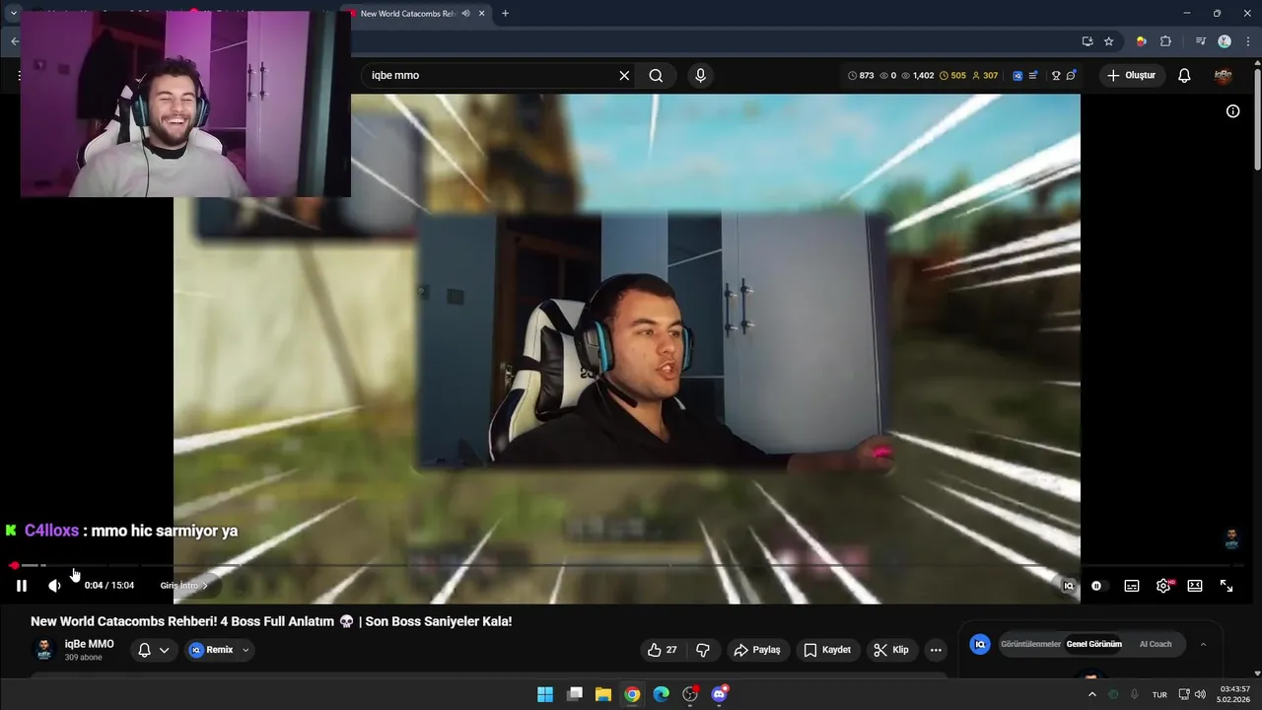Viewport: 1262px width, 710px height.
Task: Search with the magnifier button
Action: (656, 75)
